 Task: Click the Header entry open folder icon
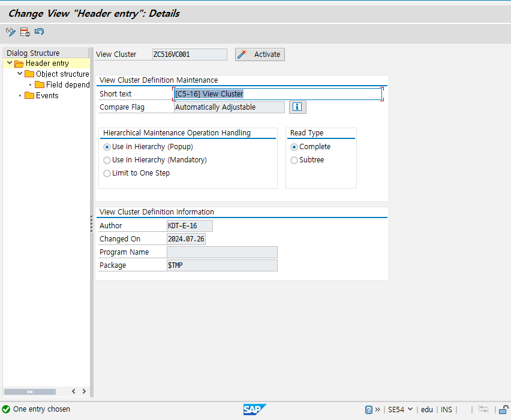click(x=19, y=64)
